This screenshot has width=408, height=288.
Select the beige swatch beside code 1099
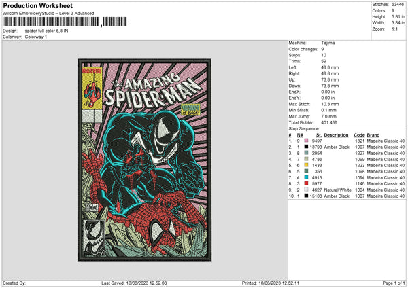tap(306, 159)
